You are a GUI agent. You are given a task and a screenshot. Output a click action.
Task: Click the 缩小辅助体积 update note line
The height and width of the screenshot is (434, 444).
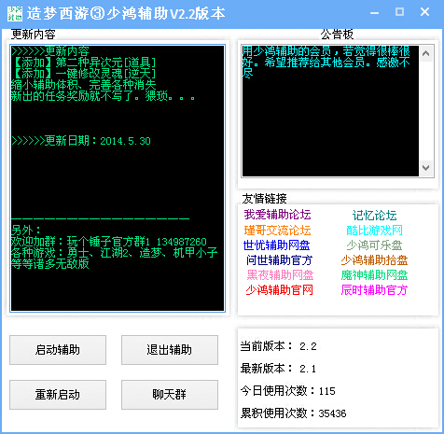[83, 85]
